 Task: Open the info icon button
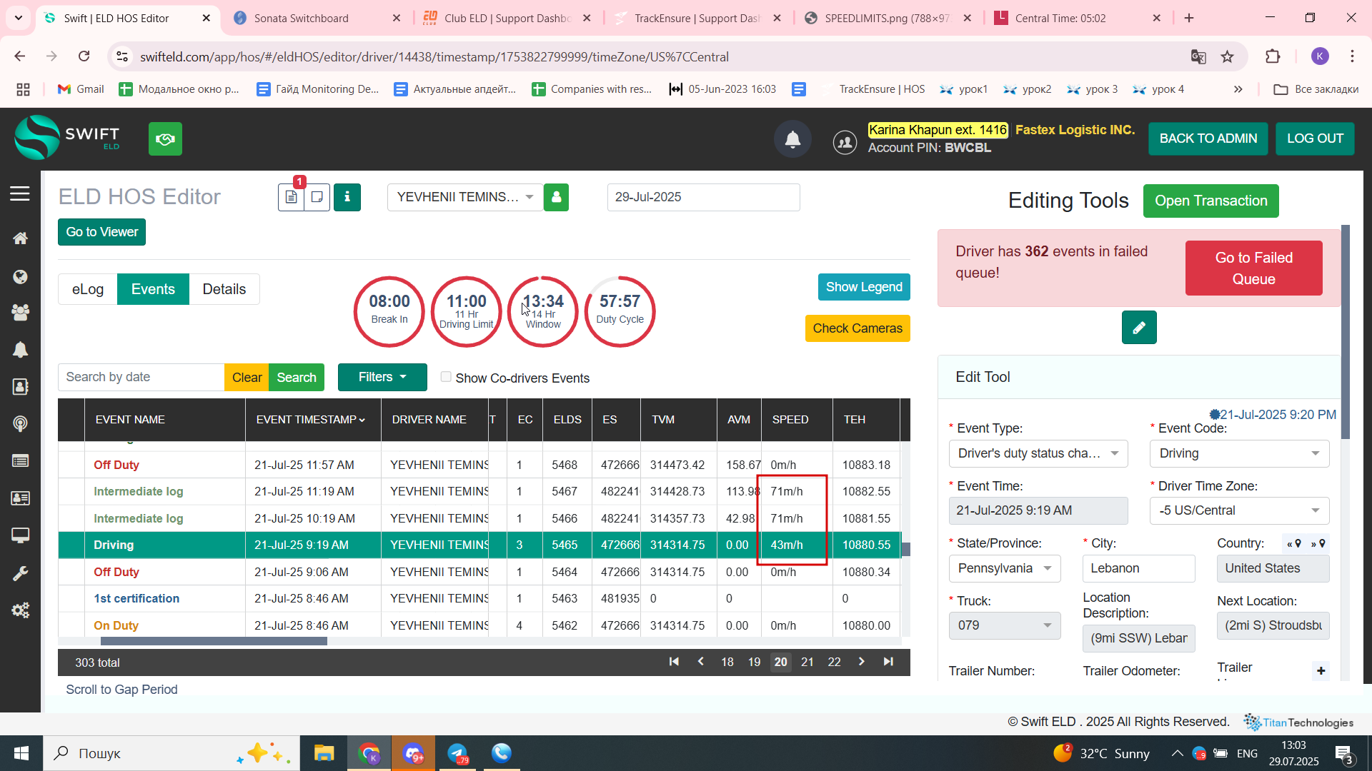tap(347, 197)
